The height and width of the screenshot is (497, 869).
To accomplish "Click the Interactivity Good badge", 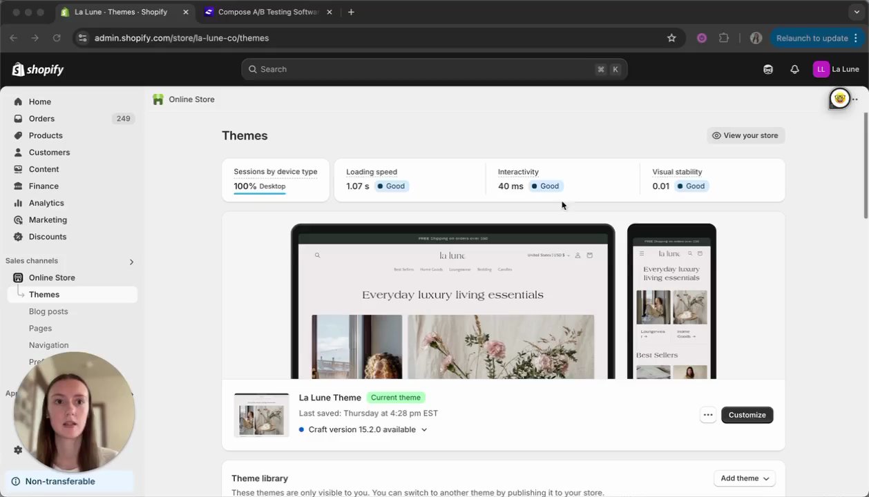I will (x=546, y=186).
